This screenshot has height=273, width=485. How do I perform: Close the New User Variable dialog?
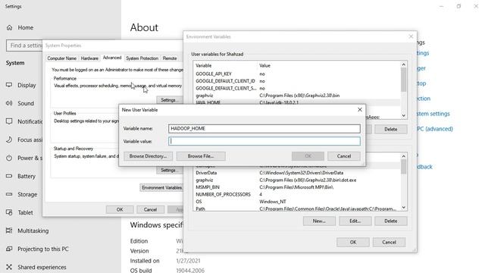point(360,109)
